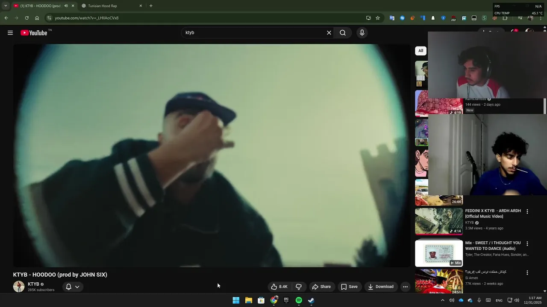Toggle the KTYB notification bell
Screen dimensions: 547x307
point(68,287)
